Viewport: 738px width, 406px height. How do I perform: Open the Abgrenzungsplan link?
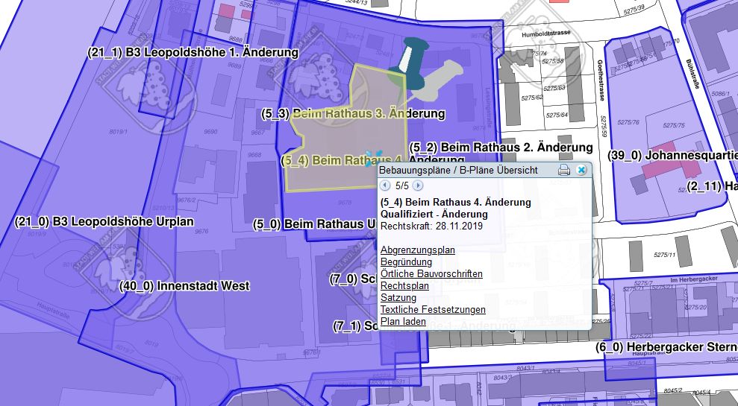417,250
